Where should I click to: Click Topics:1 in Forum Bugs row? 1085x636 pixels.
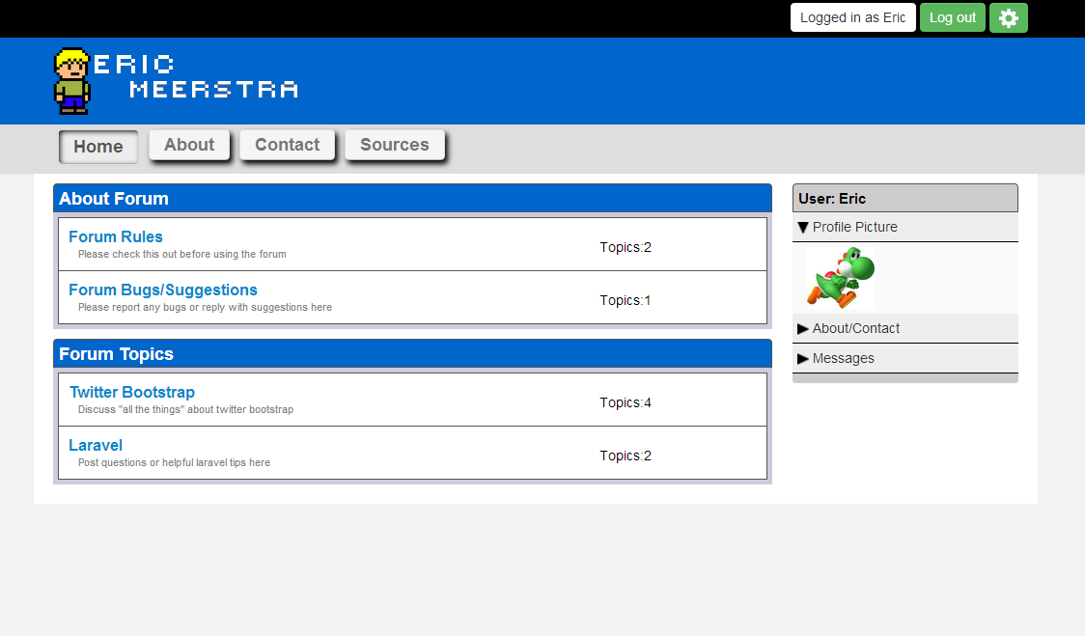626,300
